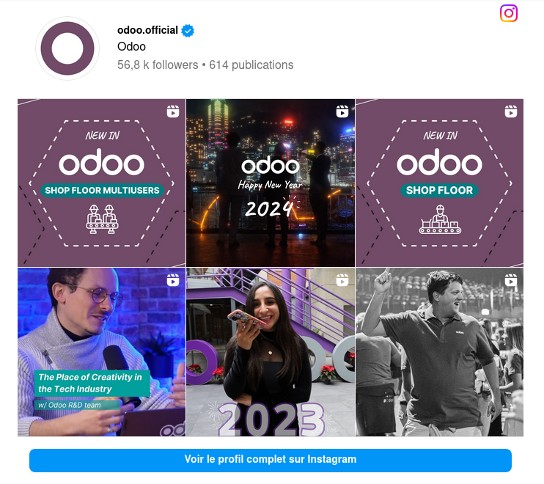Click the Odoo display name

[x=131, y=46]
